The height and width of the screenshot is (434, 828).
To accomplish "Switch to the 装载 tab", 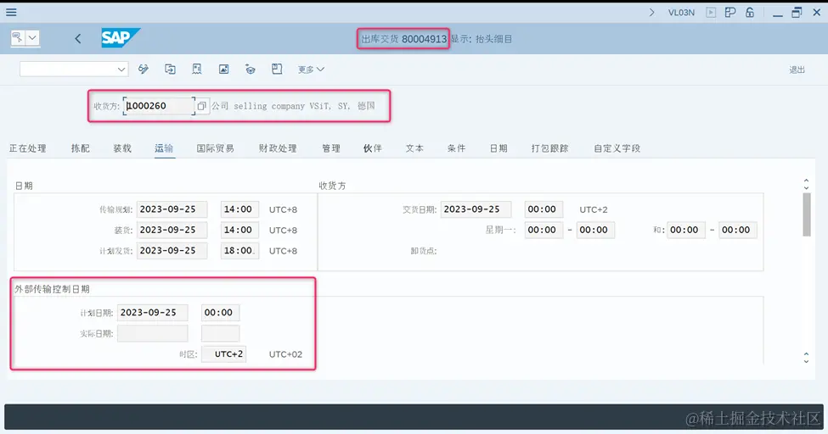I will 122,148.
